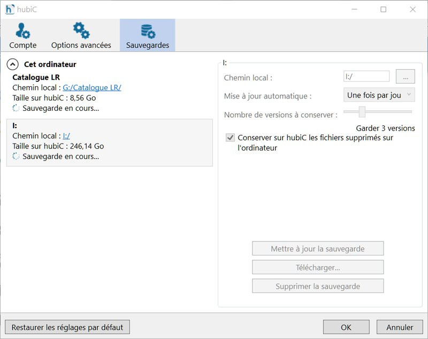The height and width of the screenshot is (339, 428).
Task: Click the 'Mise à jour automatique' label
Action: pos(268,96)
